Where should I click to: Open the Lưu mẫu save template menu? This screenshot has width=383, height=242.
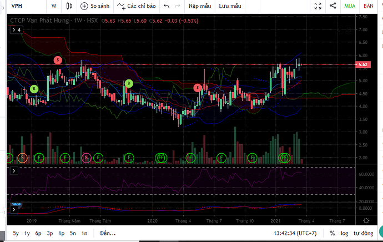tap(230, 6)
